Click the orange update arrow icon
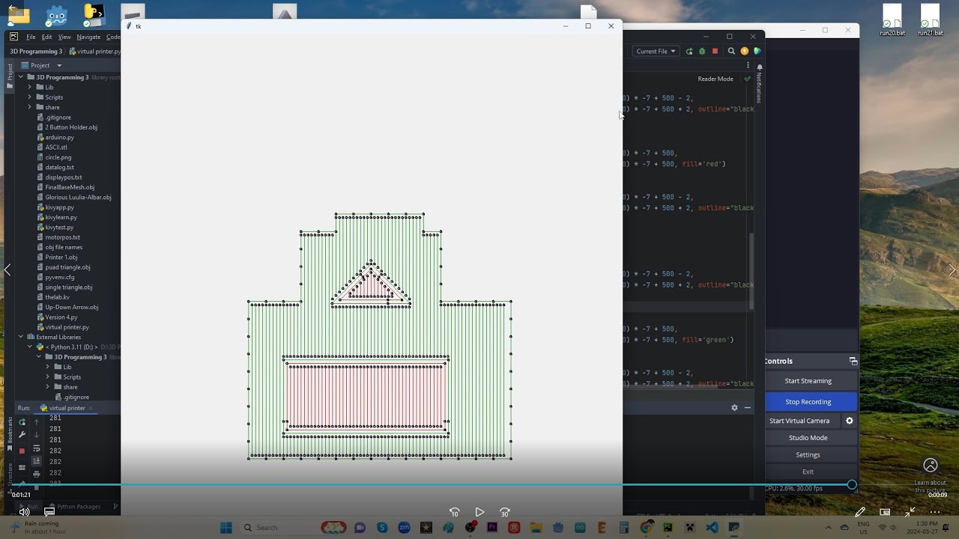The width and height of the screenshot is (959, 539). point(744,51)
